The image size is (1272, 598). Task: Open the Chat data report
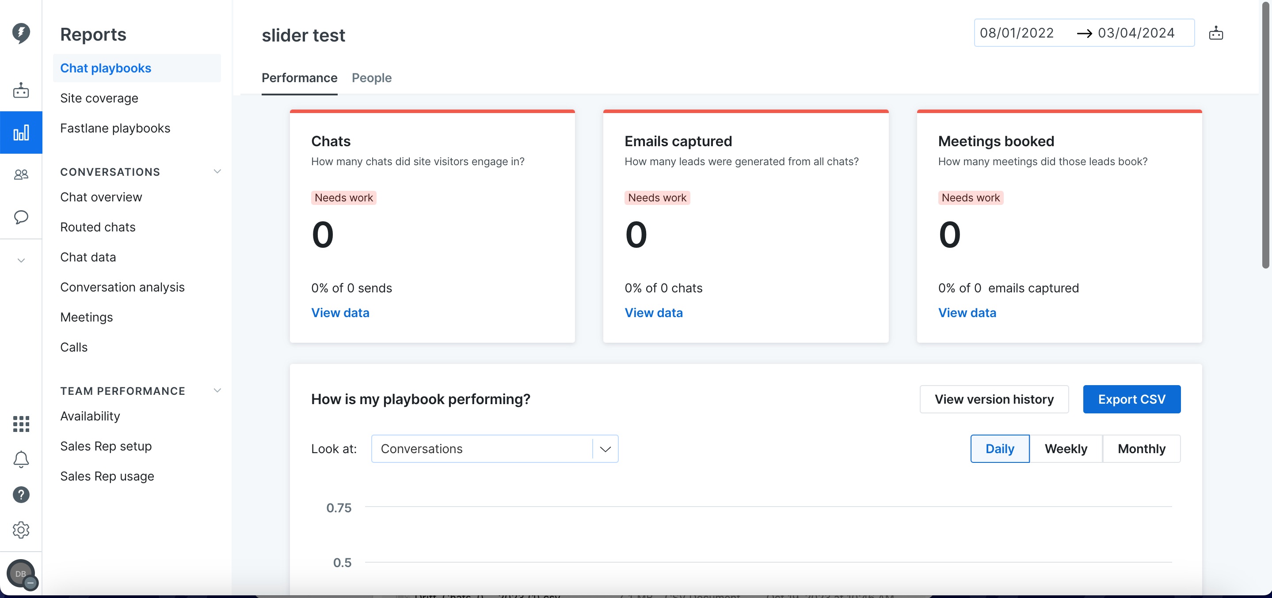point(88,257)
